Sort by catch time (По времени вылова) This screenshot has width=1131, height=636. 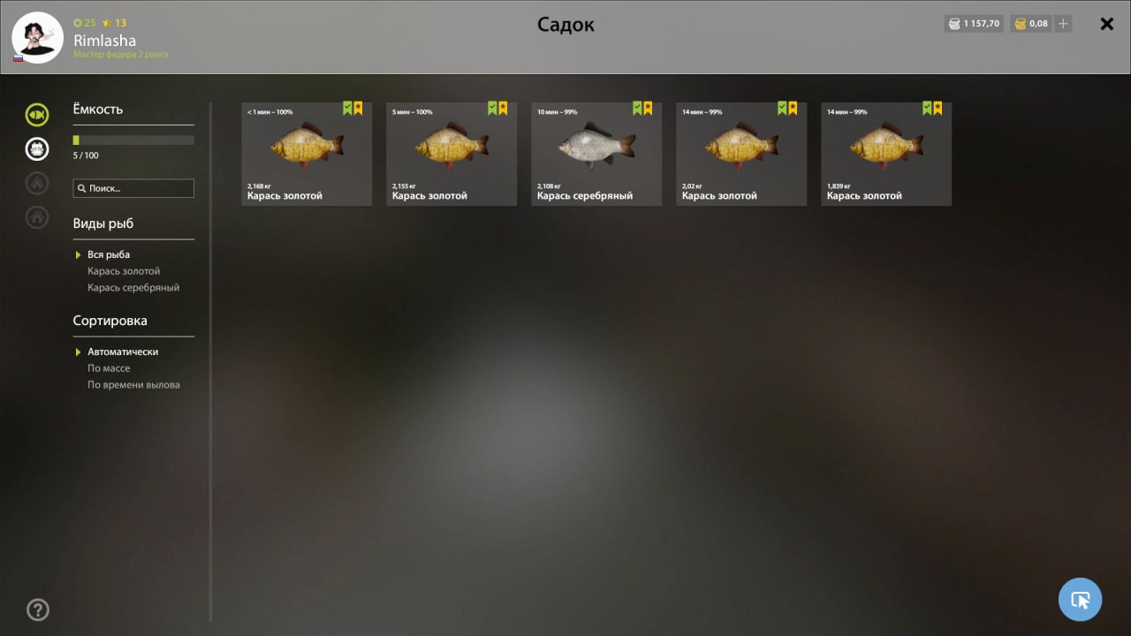tap(133, 385)
